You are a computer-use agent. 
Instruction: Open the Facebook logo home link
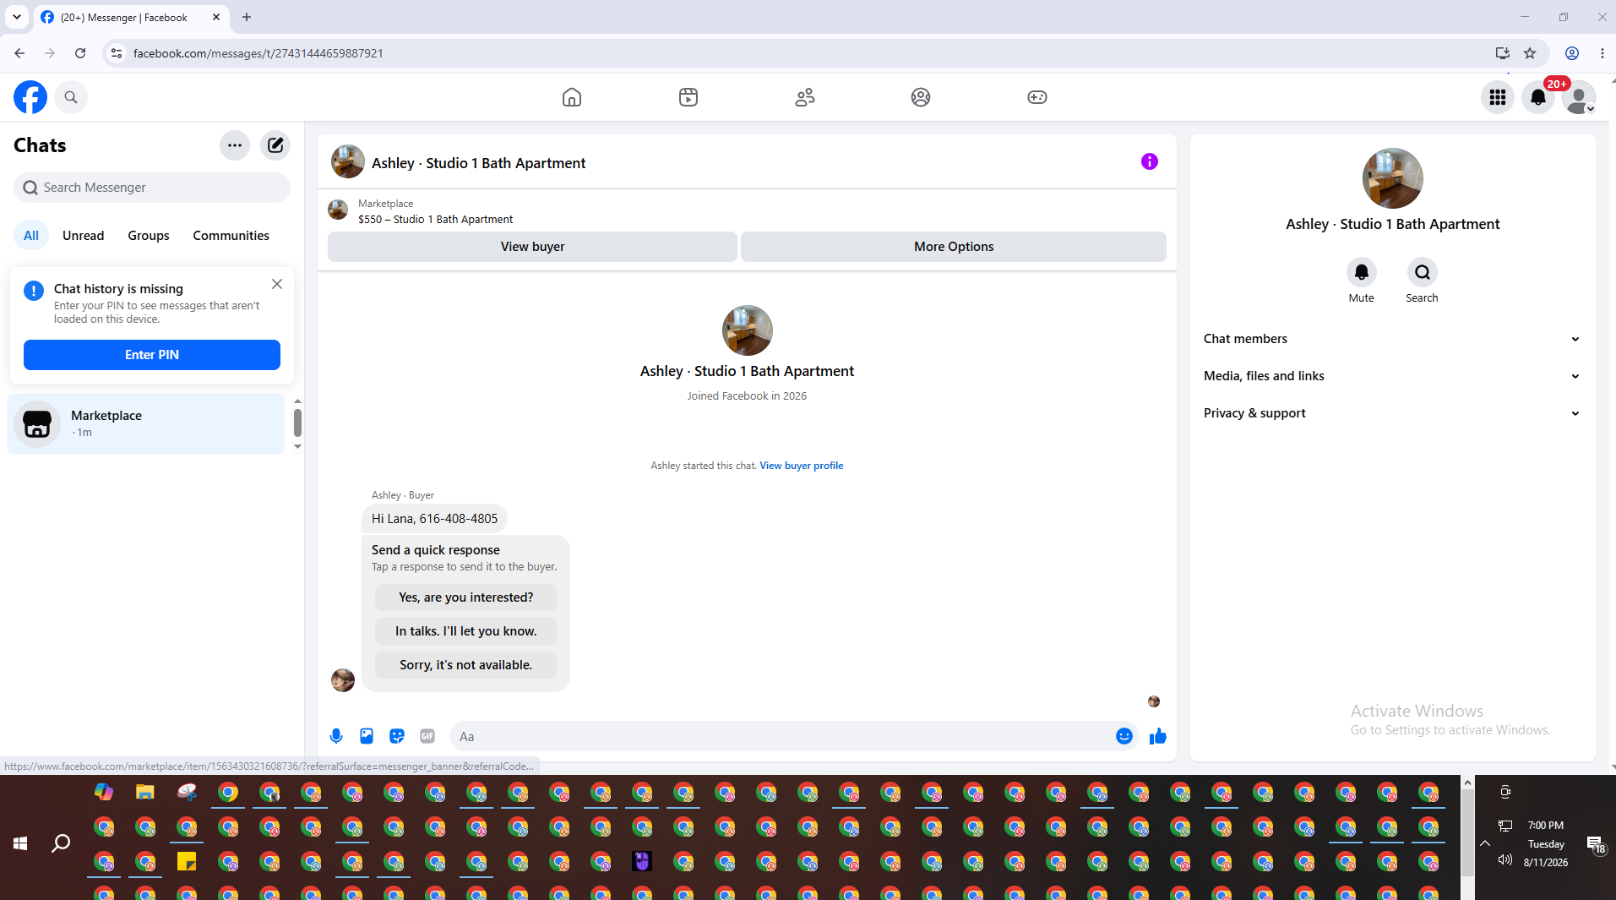click(30, 97)
